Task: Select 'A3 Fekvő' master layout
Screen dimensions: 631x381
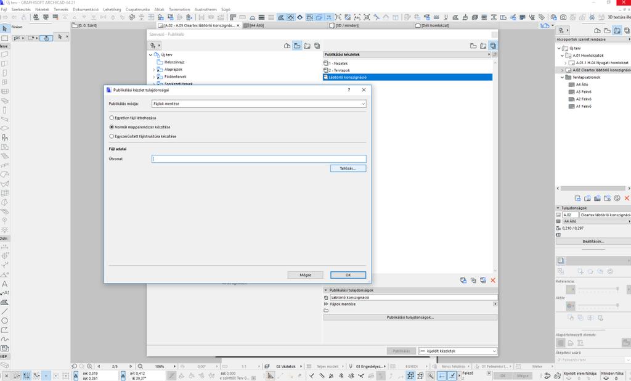Action: tap(584, 92)
